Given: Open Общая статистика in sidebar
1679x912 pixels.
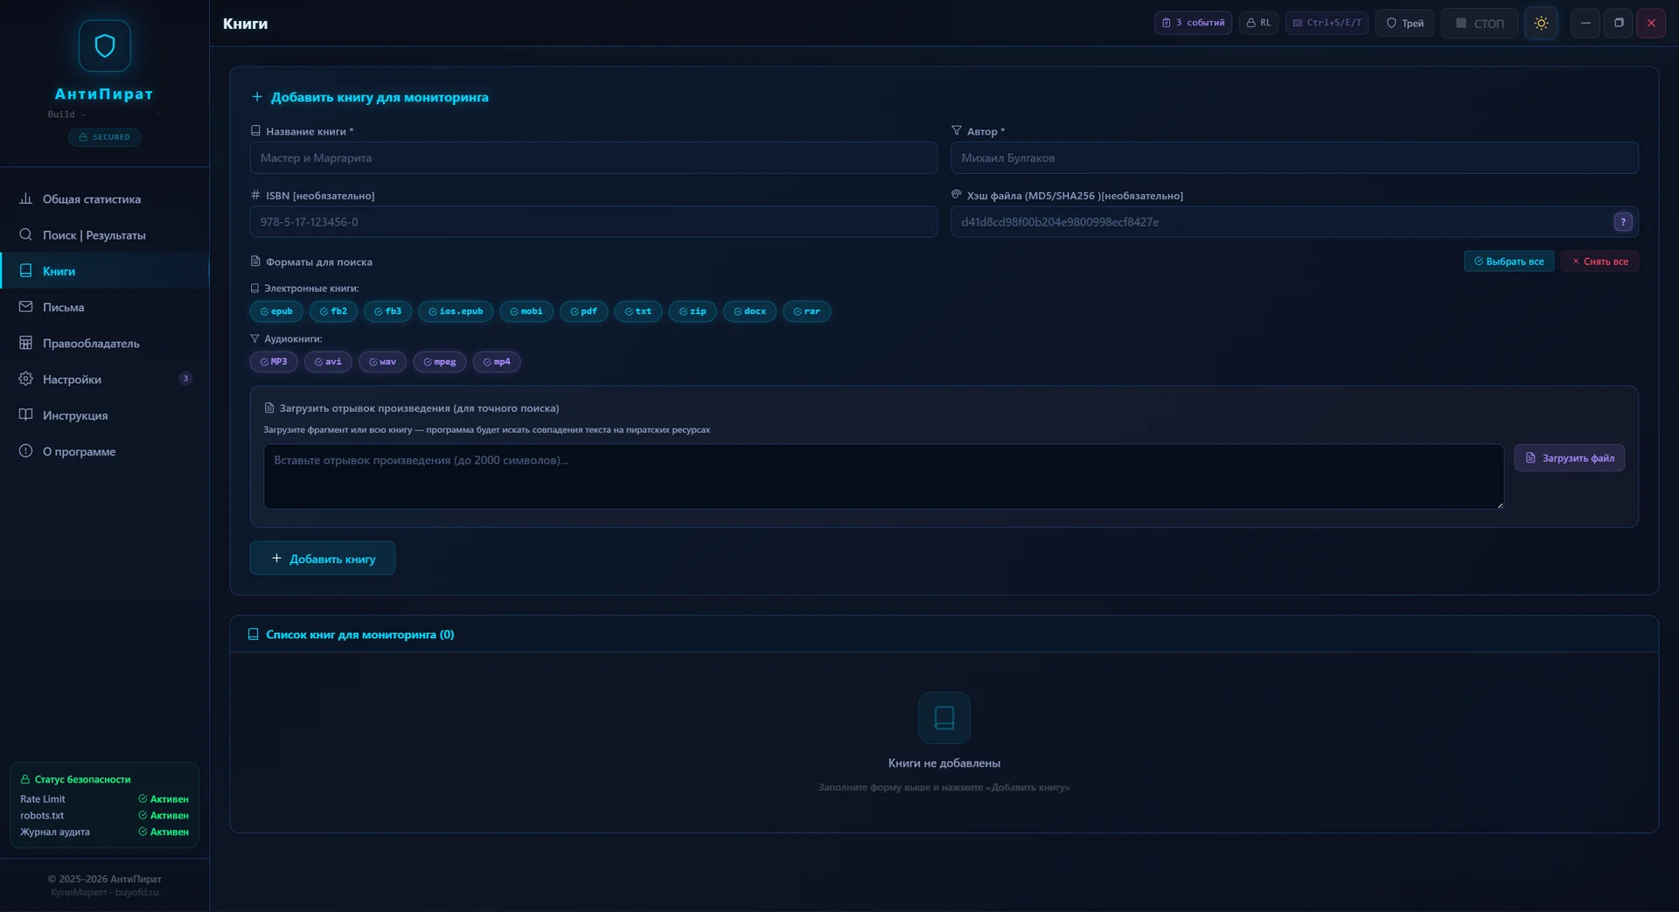Looking at the screenshot, I should tap(105, 199).
